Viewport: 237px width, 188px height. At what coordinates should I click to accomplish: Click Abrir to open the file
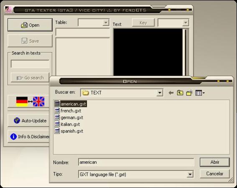click(214, 162)
